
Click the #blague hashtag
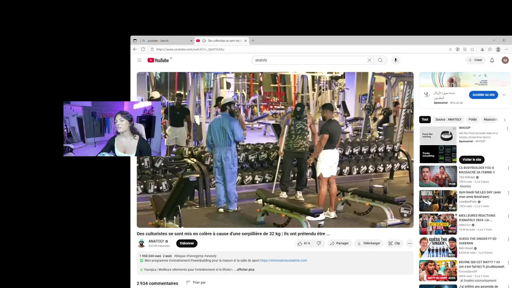tap(180, 256)
